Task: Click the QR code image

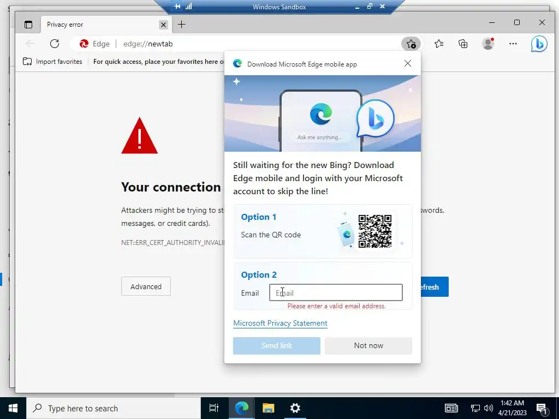Action: click(x=375, y=231)
